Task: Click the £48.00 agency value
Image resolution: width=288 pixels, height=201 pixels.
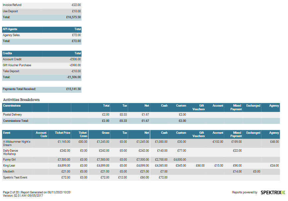Action: (x=274, y=142)
